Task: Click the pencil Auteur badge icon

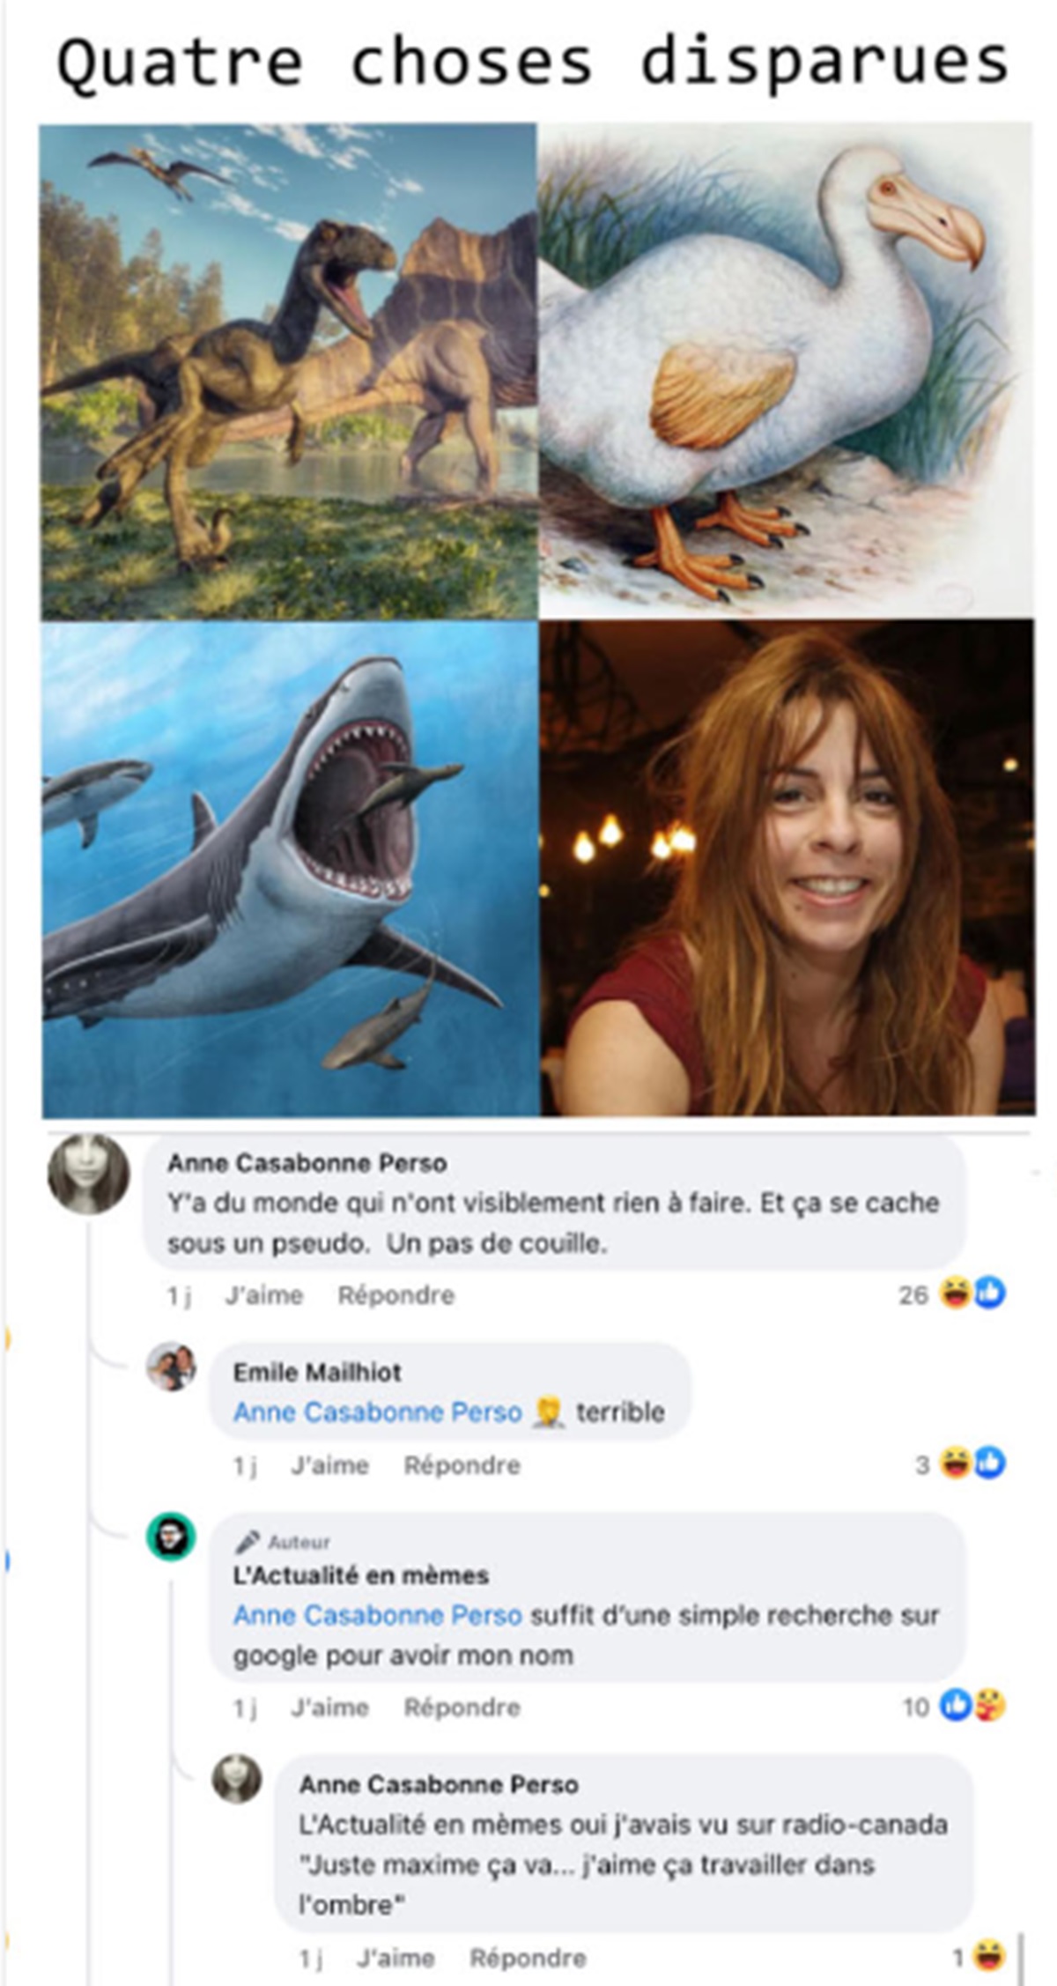Action: [x=248, y=1542]
